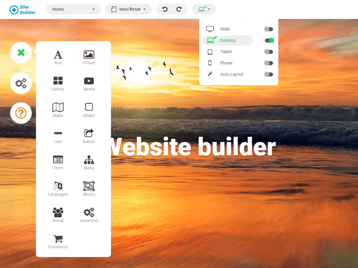The image size is (358, 268).
Task: Turn off the Desktop layout toggle
Action: (x=269, y=40)
